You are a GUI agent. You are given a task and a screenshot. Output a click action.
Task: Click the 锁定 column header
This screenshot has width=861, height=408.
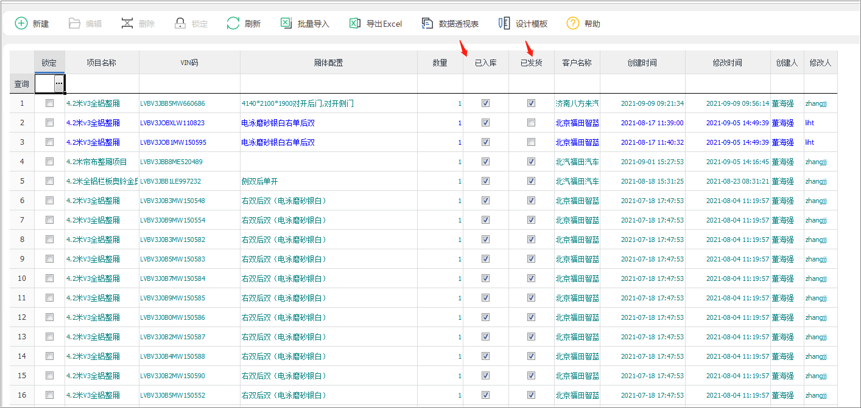[x=49, y=63]
